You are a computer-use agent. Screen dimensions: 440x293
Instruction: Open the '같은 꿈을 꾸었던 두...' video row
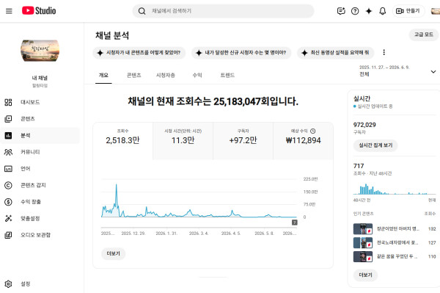pyautogui.click(x=395, y=256)
